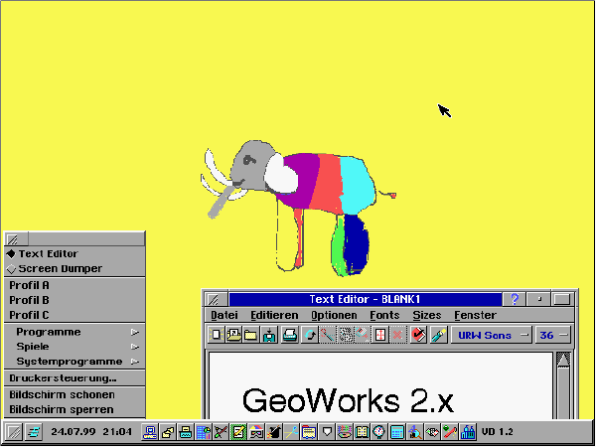The height and width of the screenshot is (447, 596).
Task: Click the computer monitor icon in taskbar
Action: pos(150,432)
